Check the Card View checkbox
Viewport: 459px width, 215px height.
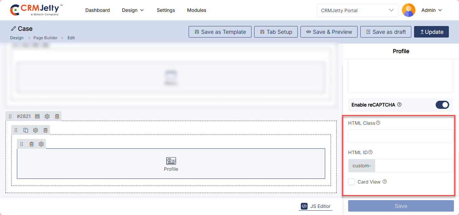(352, 182)
